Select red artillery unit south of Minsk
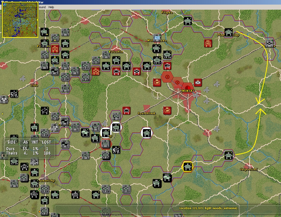Screen dimensions: 281x217 [167, 111]
